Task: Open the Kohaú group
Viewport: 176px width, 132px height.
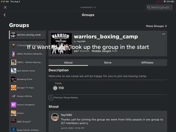Action: (28, 113)
